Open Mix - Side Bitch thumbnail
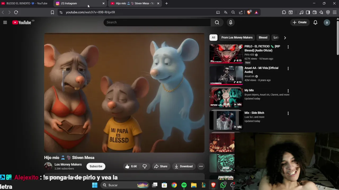 click(226, 120)
